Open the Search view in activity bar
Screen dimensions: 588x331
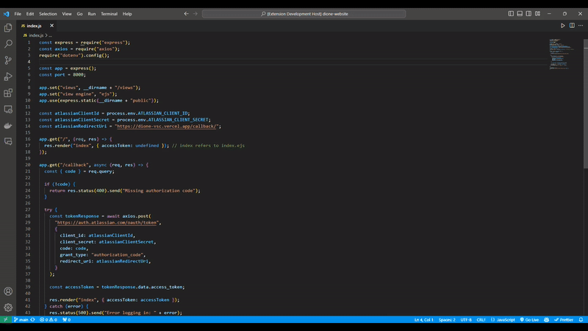coord(8,44)
